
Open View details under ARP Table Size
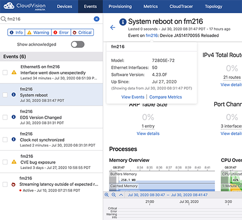coord(148,133)
